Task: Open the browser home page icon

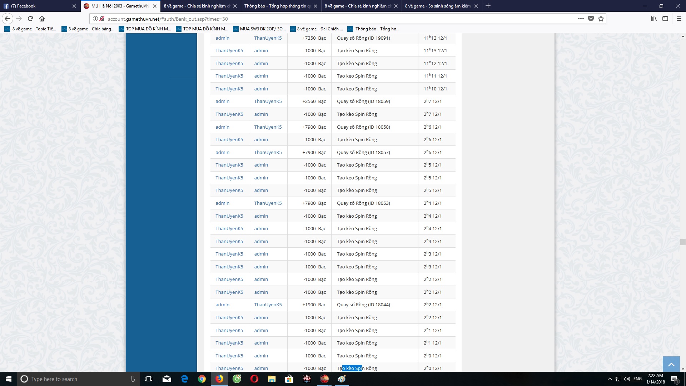Action: click(x=42, y=19)
